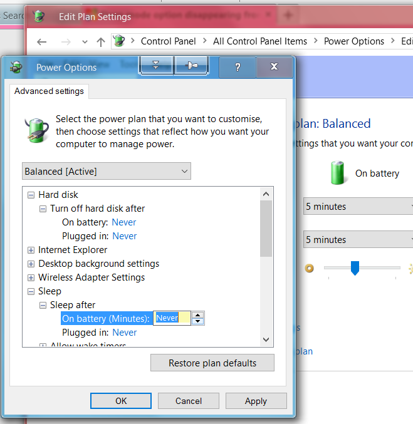Click the OK button

[x=121, y=401]
